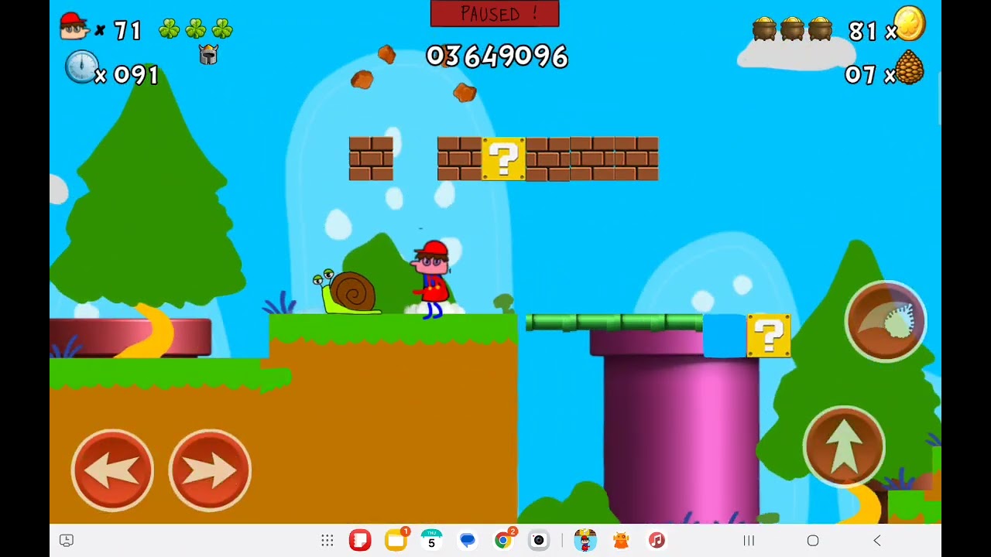Click the first green clover icon
Viewport: 991px width, 557px height.
[x=169, y=29]
